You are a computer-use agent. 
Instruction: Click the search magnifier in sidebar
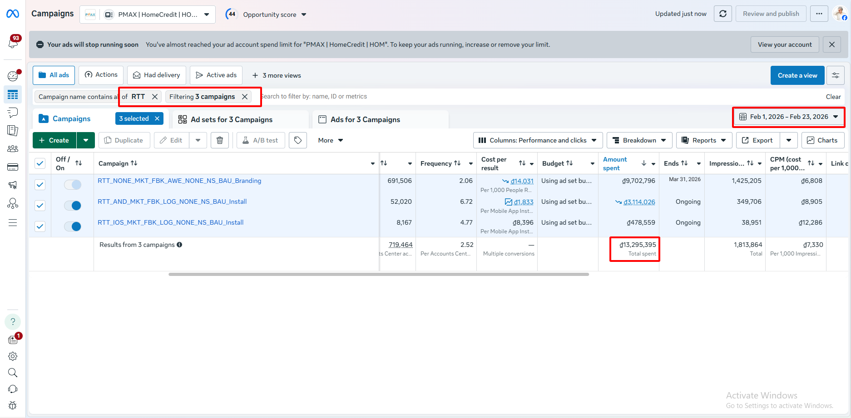(13, 373)
